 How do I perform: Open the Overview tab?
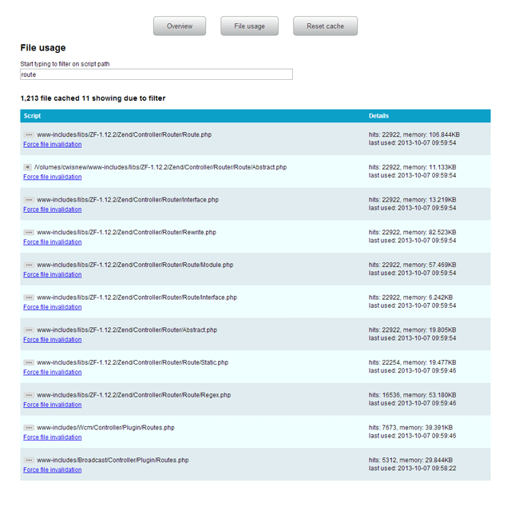tap(180, 26)
